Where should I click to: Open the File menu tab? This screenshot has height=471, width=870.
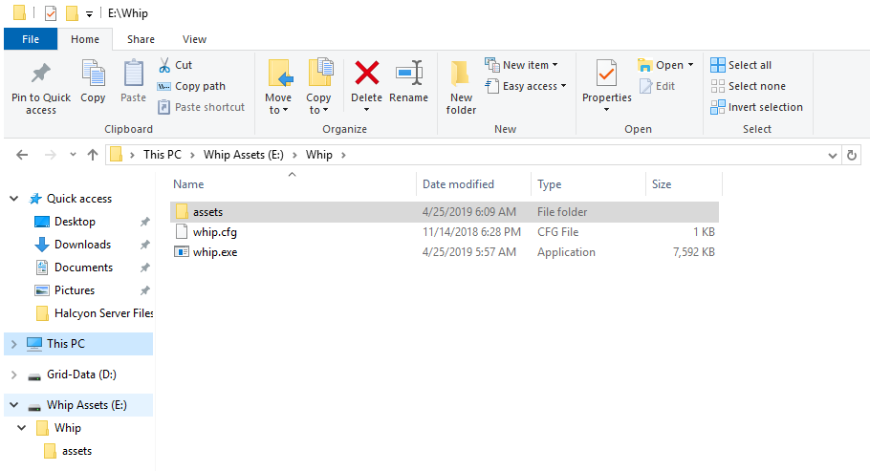pyautogui.click(x=31, y=39)
